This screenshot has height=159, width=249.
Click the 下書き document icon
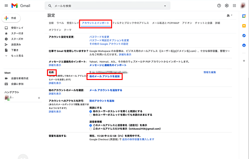[6, 50]
